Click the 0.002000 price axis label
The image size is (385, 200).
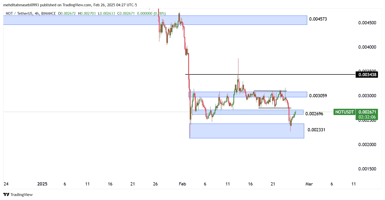[x=367, y=145]
